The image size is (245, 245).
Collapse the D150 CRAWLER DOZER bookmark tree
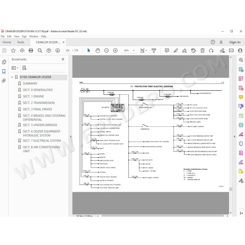click(12, 77)
